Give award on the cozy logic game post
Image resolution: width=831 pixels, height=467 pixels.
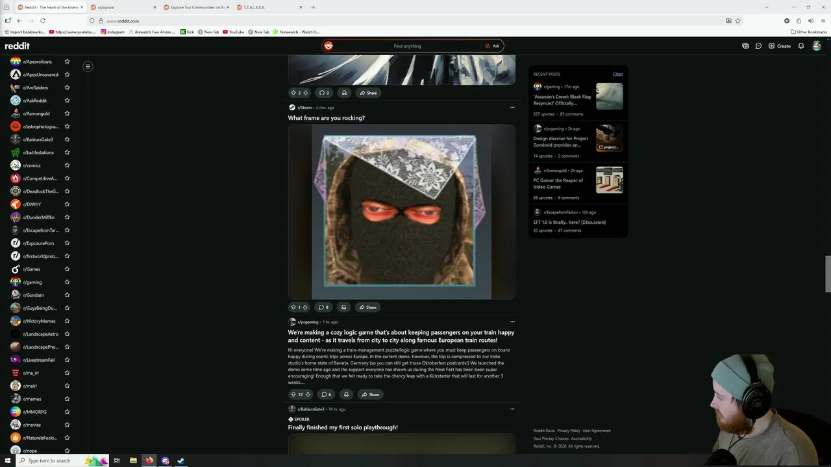point(346,394)
